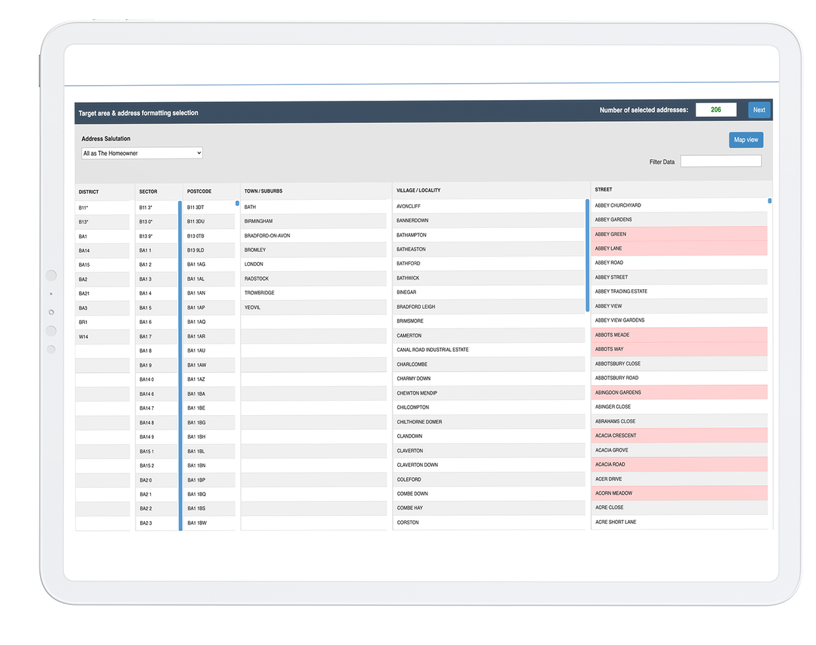Select district BA1 in District column

click(x=102, y=236)
